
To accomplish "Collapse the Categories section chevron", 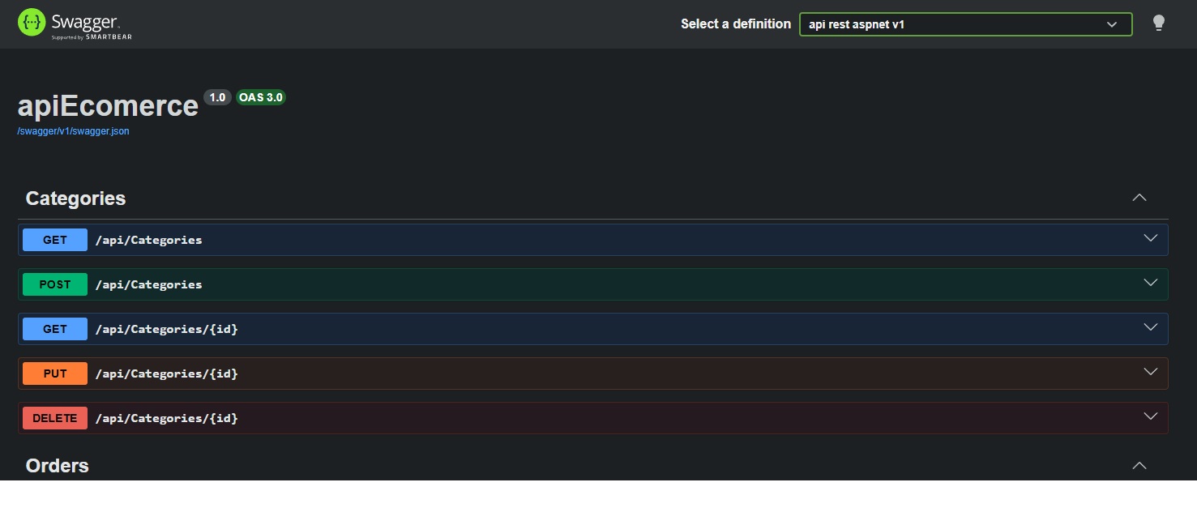I will (1139, 198).
